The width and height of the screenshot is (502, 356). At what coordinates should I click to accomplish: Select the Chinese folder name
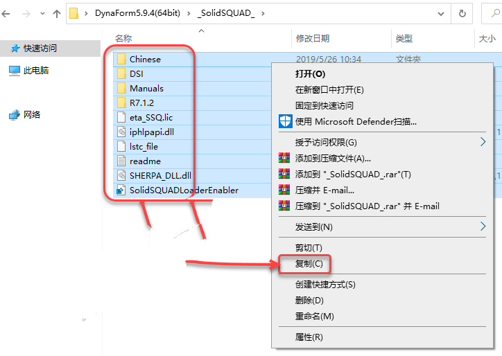145,59
